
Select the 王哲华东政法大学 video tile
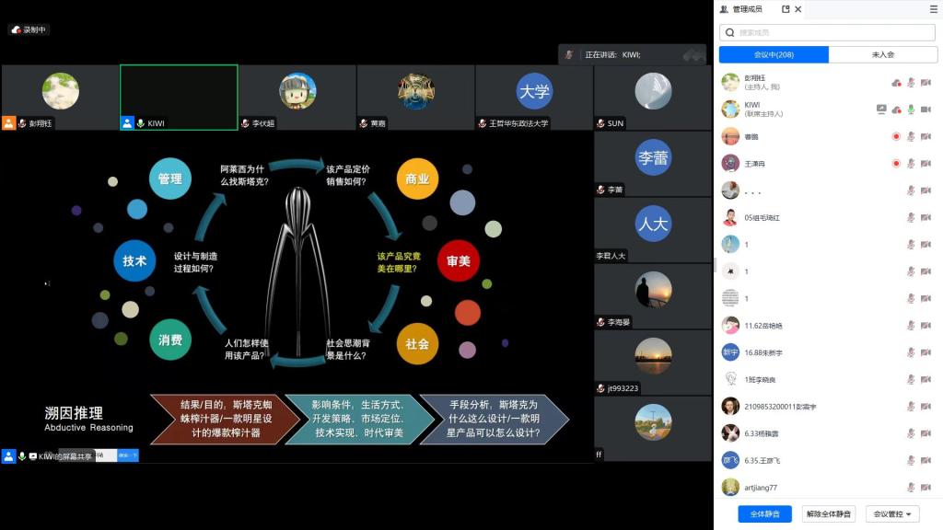tap(534, 98)
